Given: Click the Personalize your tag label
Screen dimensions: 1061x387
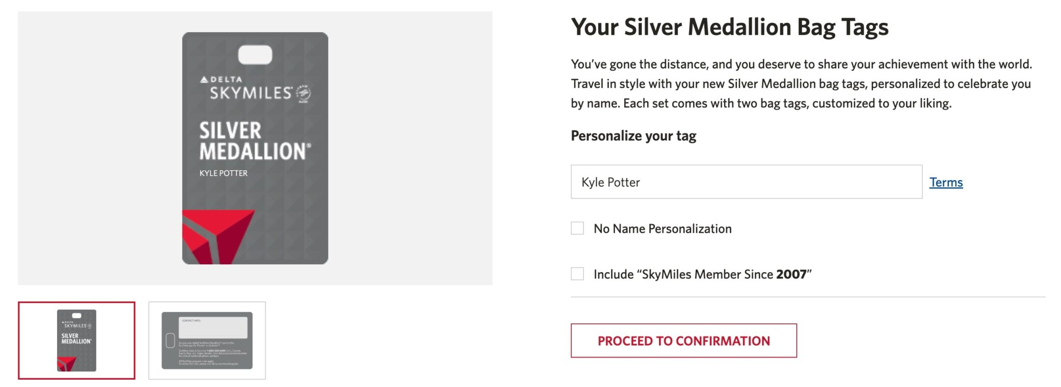Looking at the screenshot, I should 633,136.
